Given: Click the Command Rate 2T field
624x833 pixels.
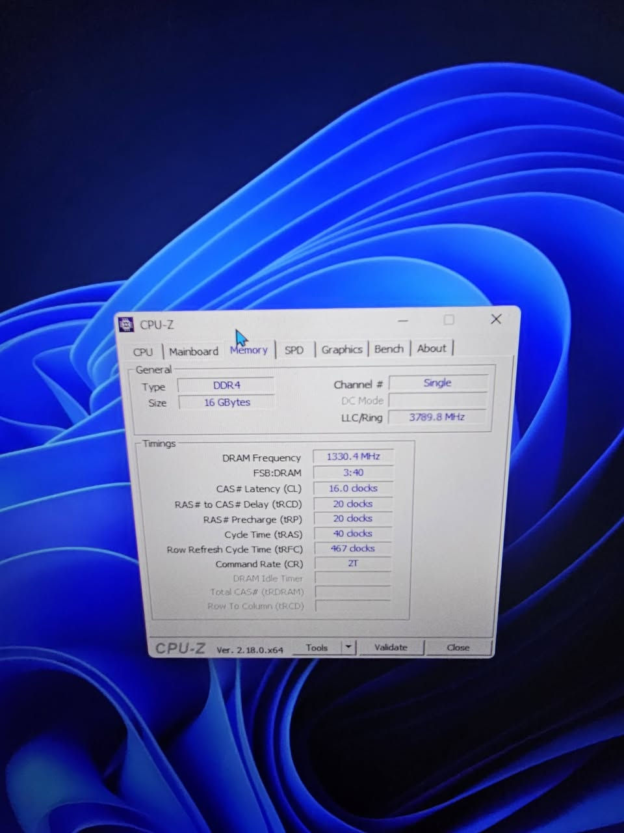Looking at the screenshot, I should [353, 563].
